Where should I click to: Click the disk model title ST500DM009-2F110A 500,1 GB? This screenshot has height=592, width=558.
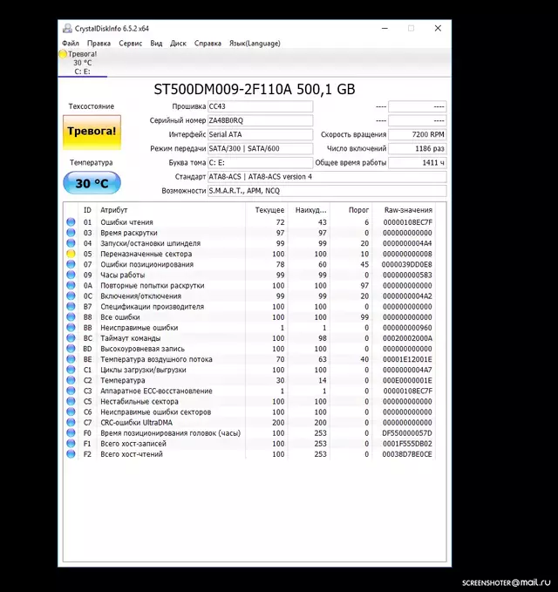click(255, 89)
